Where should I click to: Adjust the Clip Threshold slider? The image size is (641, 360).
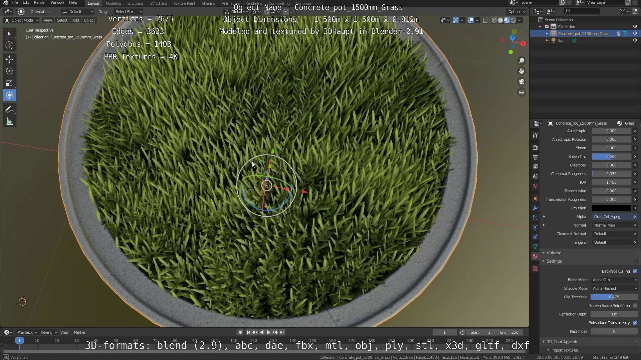tap(614, 297)
